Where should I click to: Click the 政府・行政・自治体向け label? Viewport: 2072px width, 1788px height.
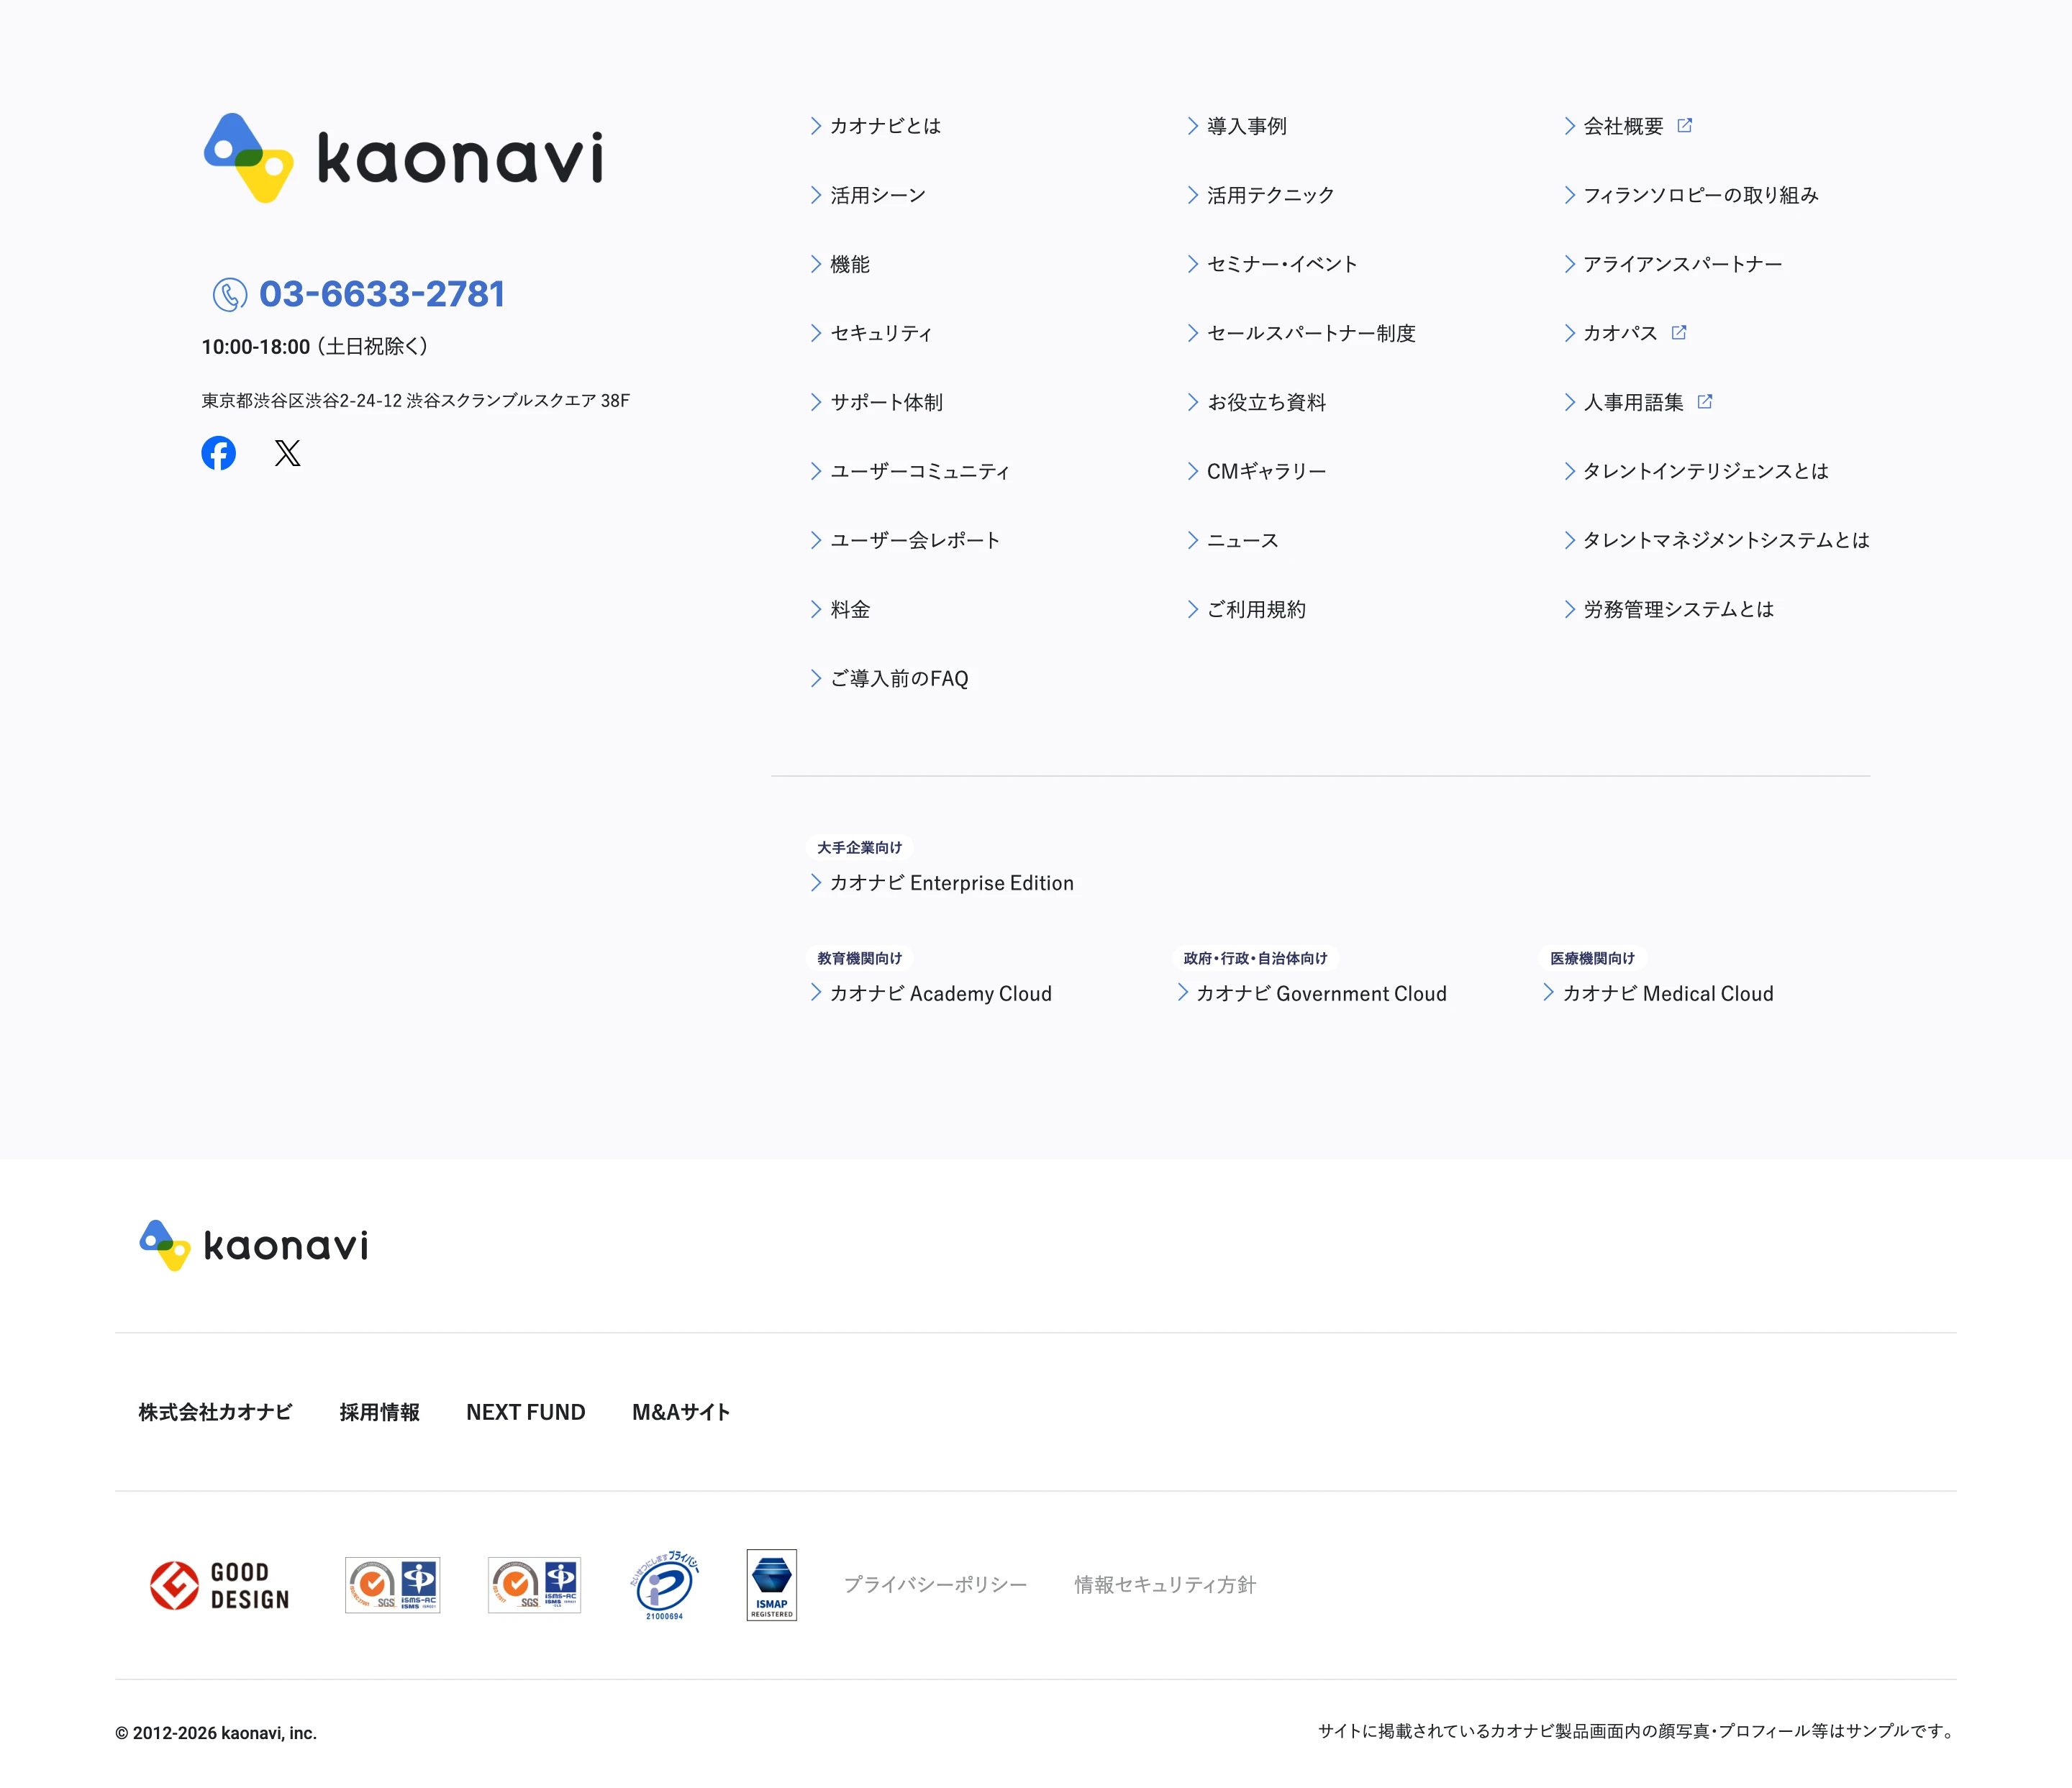[1255, 959]
